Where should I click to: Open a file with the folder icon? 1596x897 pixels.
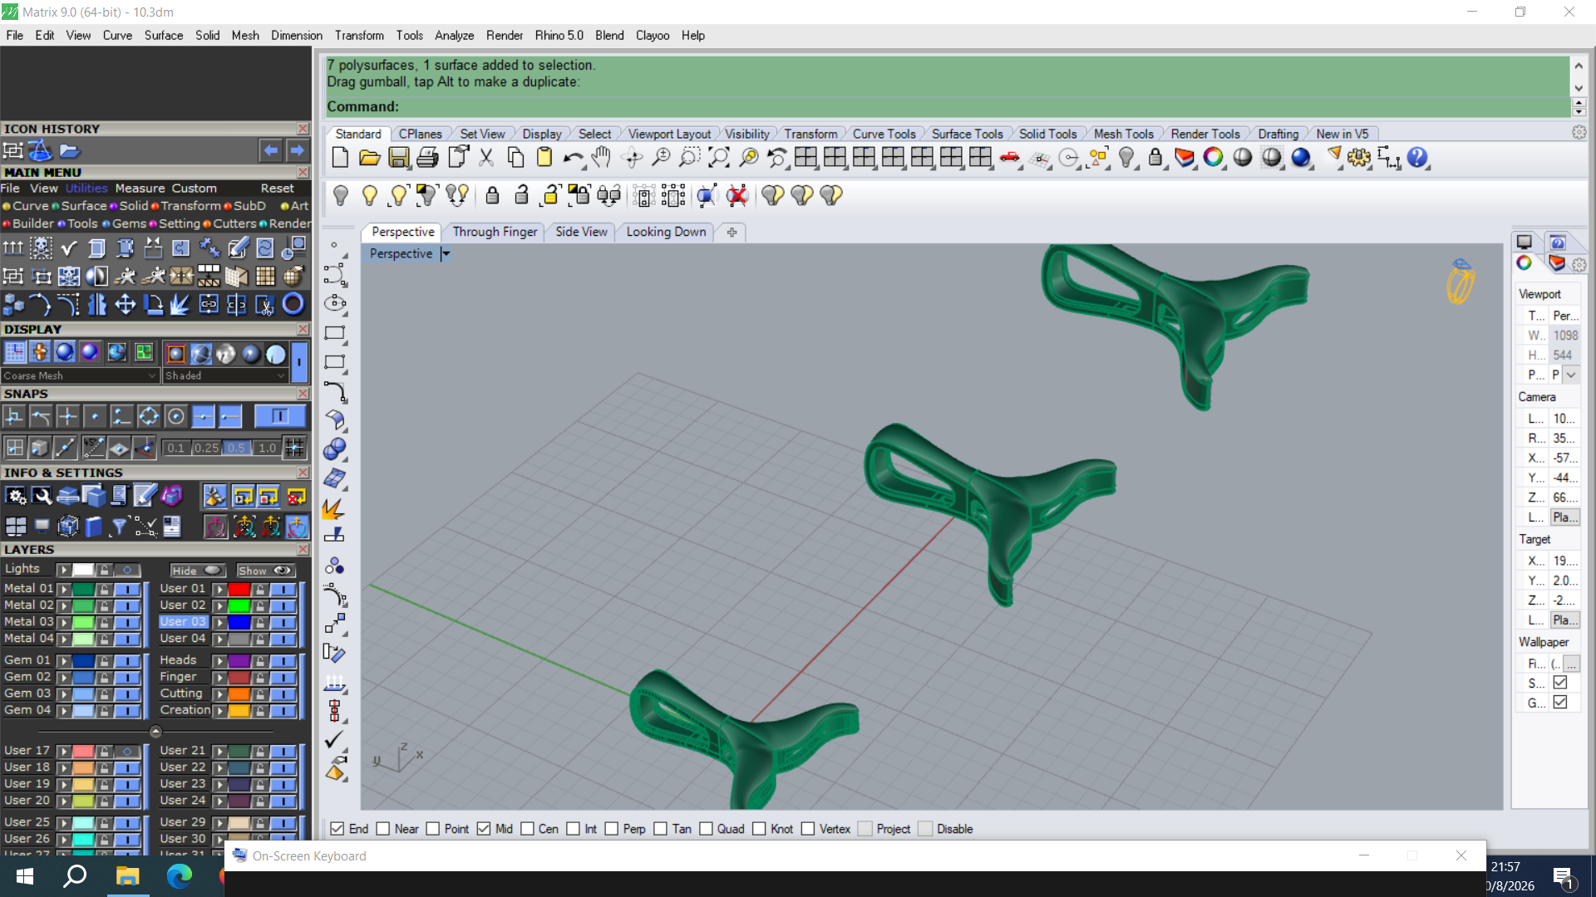(369, 158)
